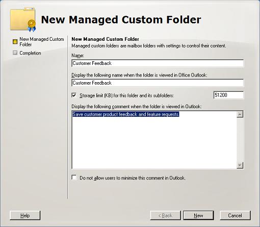Image resolution: width=260 pixels, height=227 pixels.
Task: Click the comment box scroll up arrow
Action: click(240, 114)
